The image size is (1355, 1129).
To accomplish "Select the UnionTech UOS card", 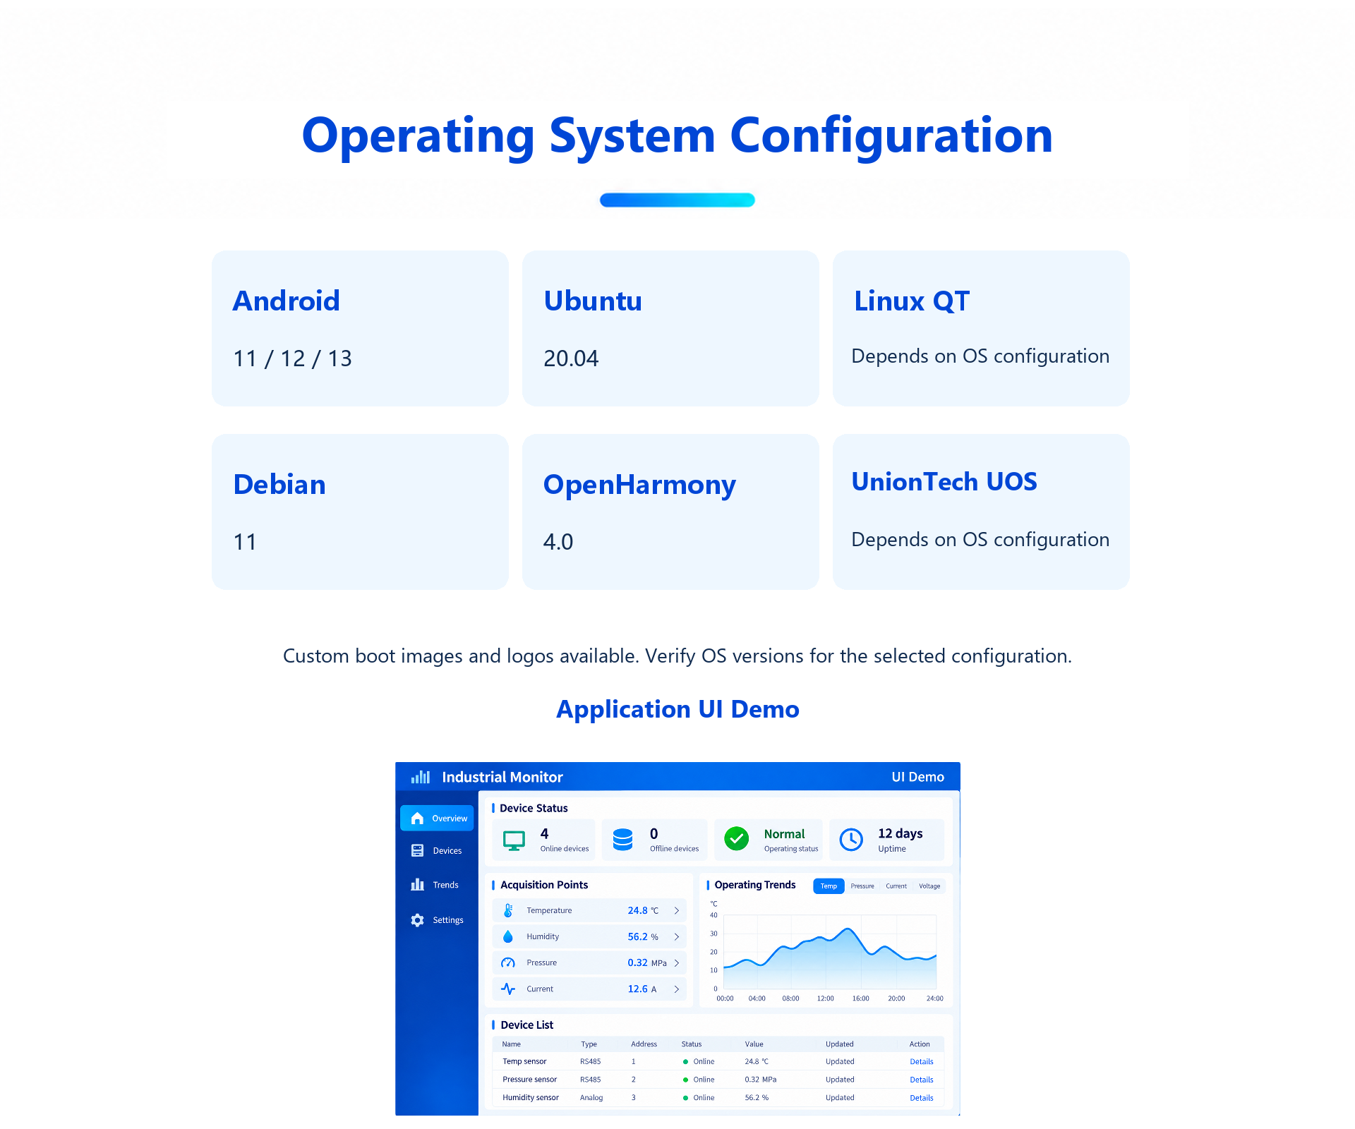I will pos(981,512).
